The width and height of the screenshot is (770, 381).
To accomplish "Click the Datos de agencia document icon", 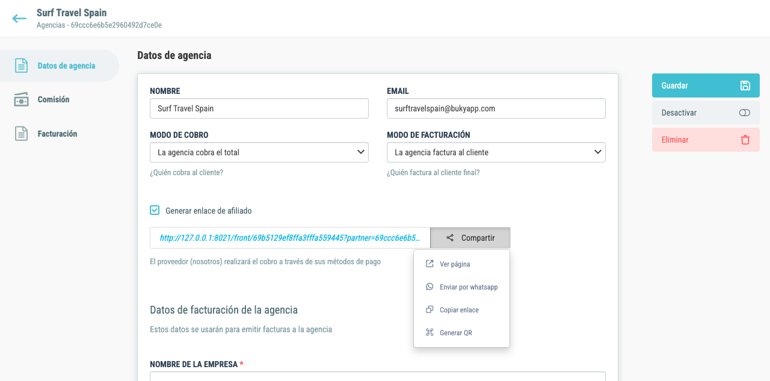I will pos(21,66).
